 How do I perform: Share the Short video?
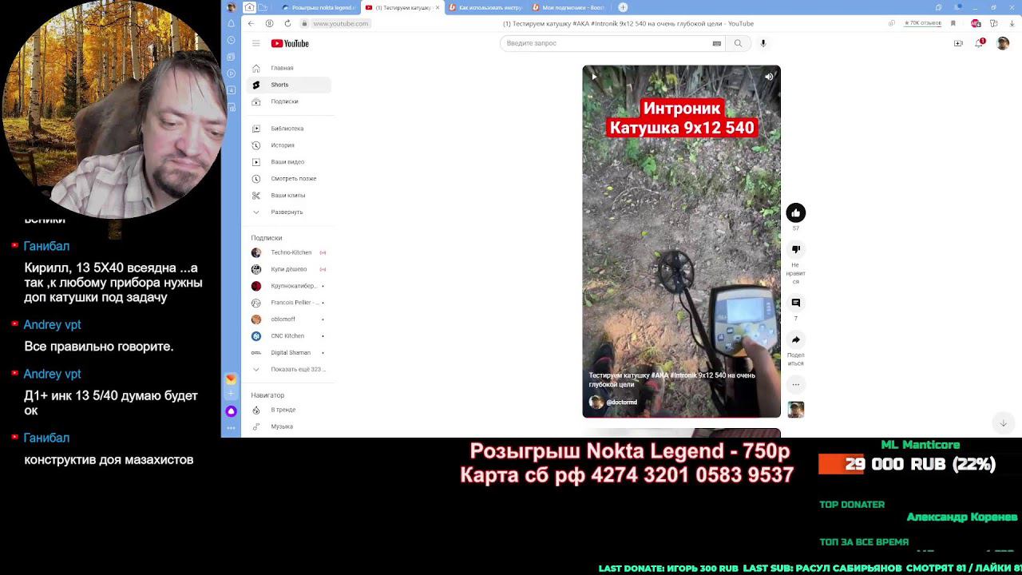point(796,339)
